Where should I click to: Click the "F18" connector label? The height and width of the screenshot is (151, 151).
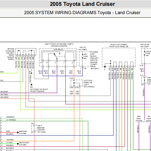point(85,68)
